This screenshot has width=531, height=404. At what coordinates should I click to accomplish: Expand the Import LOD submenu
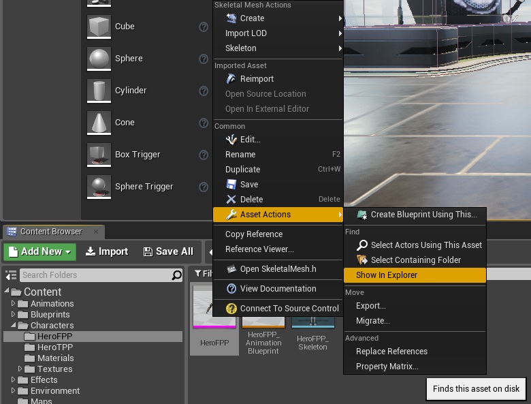pos(340,33)
